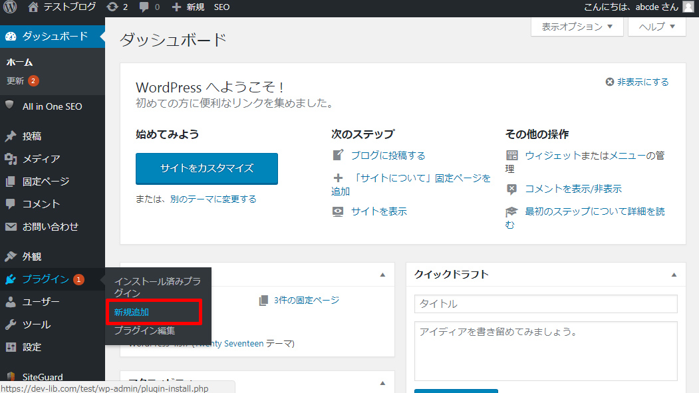Collapse the クイックドラフト panel with arrow

[674, 275]
